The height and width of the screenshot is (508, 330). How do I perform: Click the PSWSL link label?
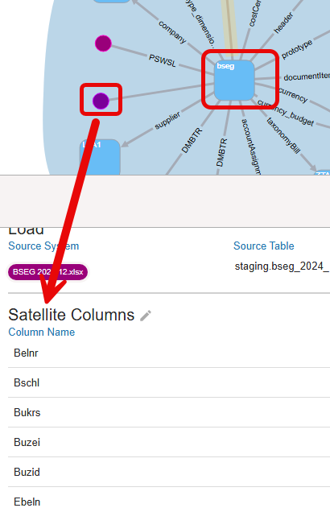point(163,60)
